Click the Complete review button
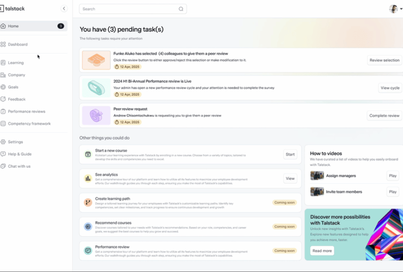Viewport: 403px width, 272px height. (384, 115)
